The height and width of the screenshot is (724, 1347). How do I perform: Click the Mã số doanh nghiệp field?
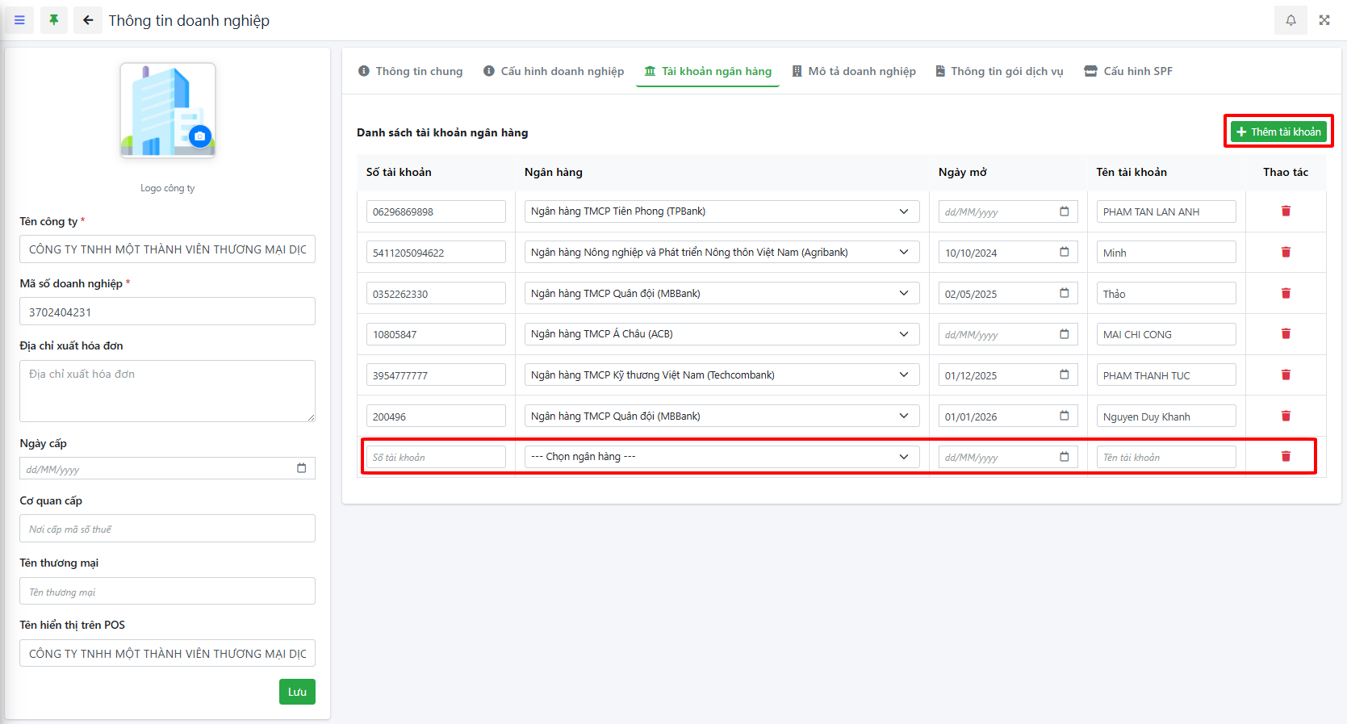pyautogui.click(x=167, y=312)
